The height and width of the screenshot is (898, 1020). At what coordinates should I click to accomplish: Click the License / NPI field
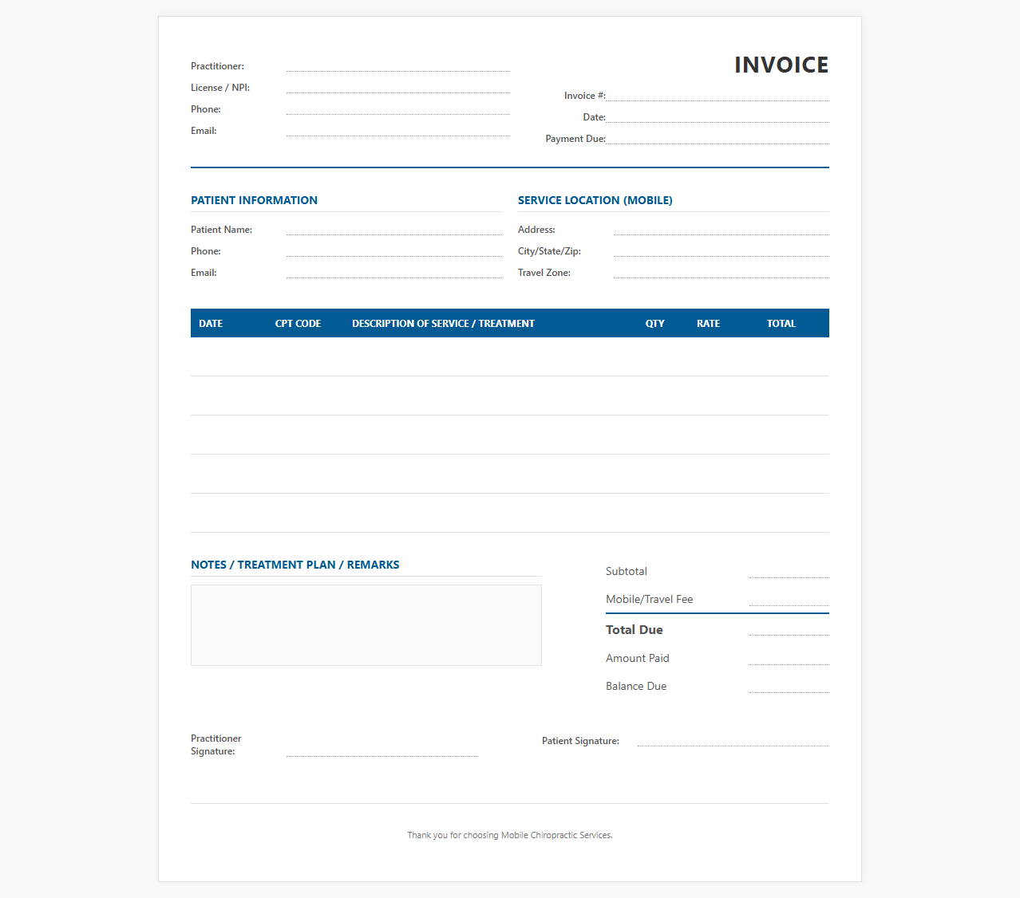(398, 87)
